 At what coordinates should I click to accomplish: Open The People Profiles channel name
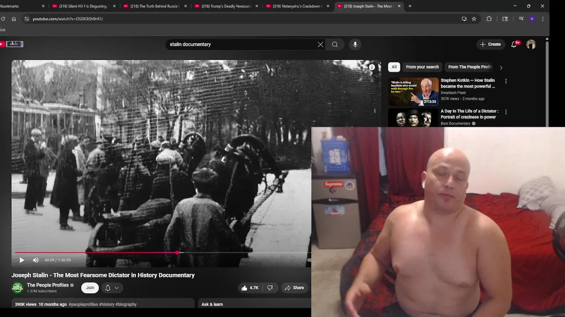48,285
